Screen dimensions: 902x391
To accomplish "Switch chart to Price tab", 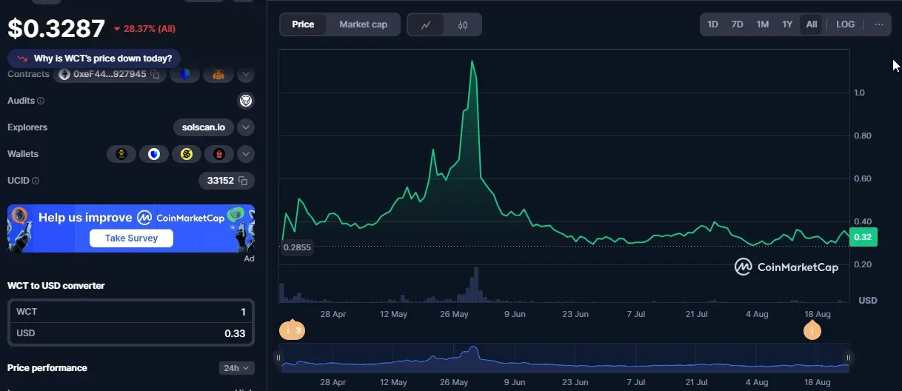I will (x=303, y=24).
